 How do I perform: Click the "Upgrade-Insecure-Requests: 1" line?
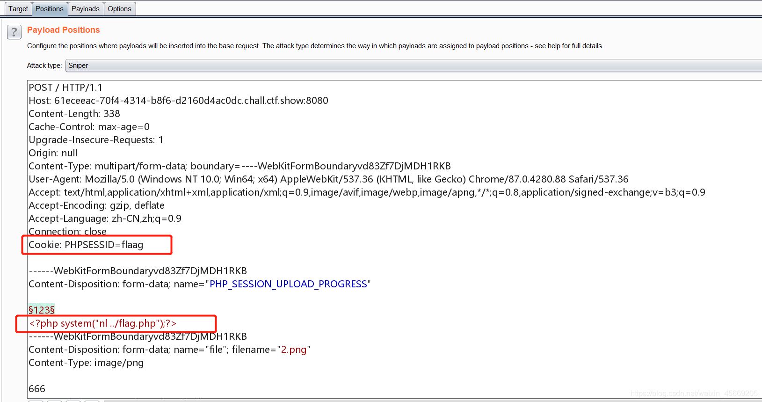(96, 140)
